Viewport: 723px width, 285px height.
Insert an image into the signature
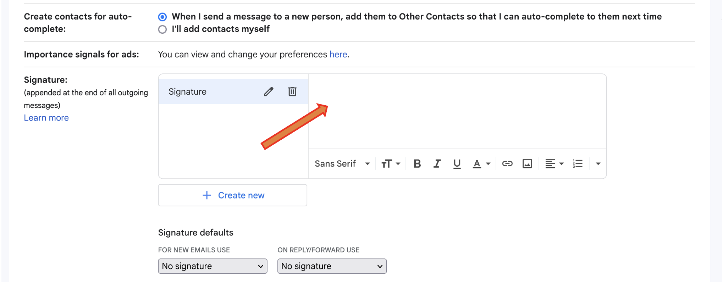click(527, 163)
